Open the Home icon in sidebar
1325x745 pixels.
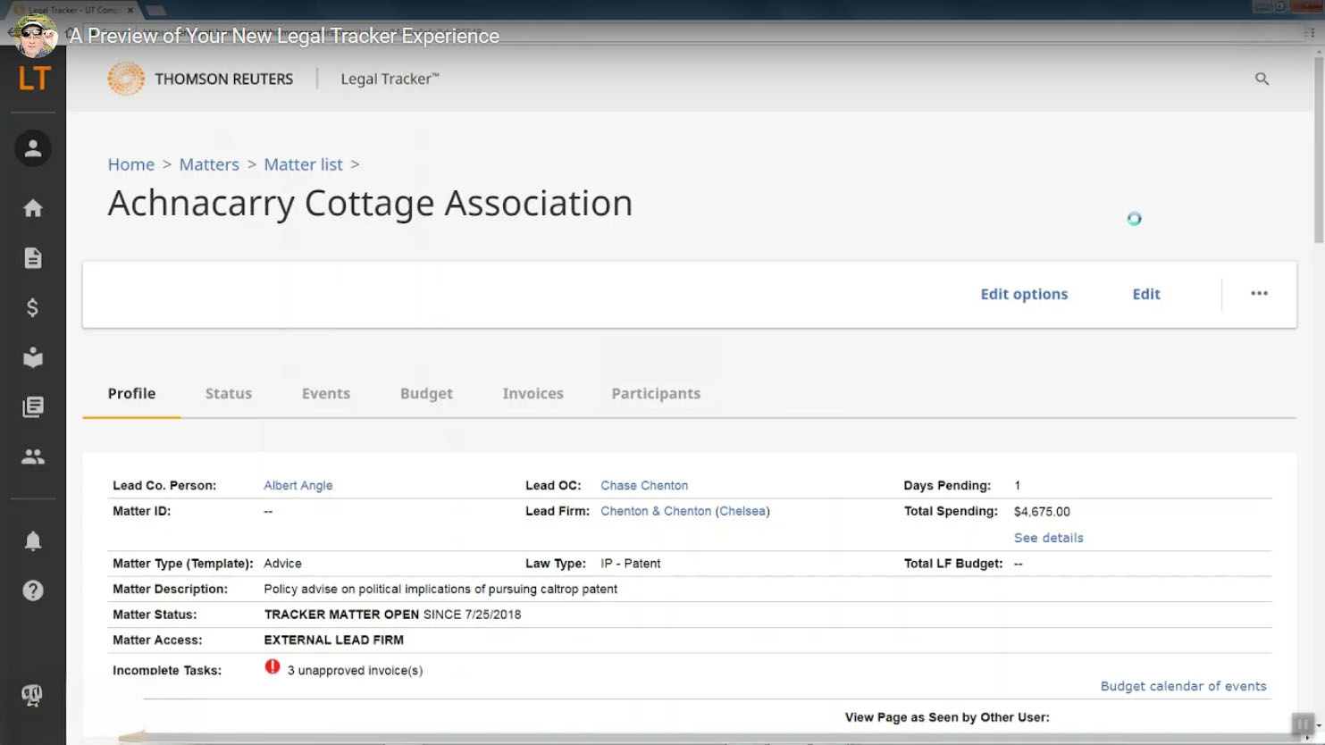click(33, 208)
